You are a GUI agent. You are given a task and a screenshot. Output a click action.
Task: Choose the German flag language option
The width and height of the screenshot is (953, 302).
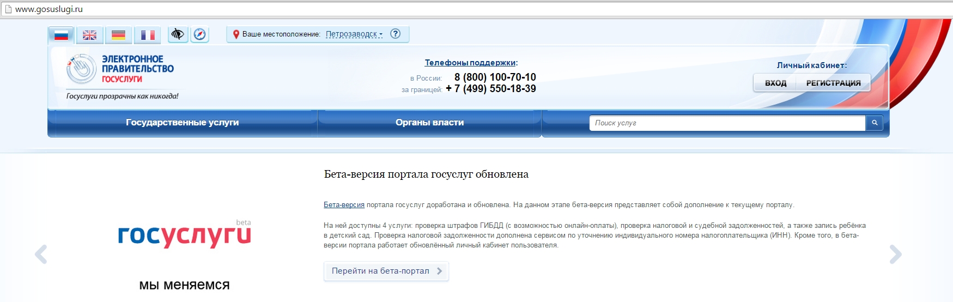tap(118, 35)
